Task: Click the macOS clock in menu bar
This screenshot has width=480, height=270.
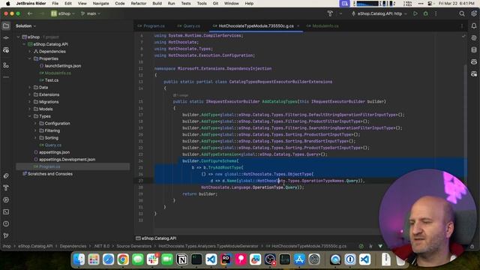Action: pos(457,3)
